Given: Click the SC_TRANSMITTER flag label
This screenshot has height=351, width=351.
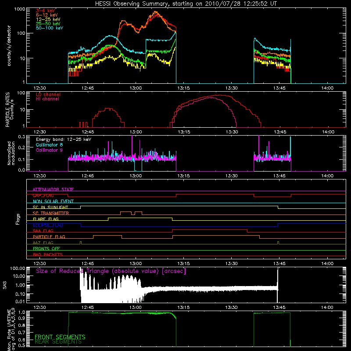Looking at the screenshot, I should pos(51,213).
